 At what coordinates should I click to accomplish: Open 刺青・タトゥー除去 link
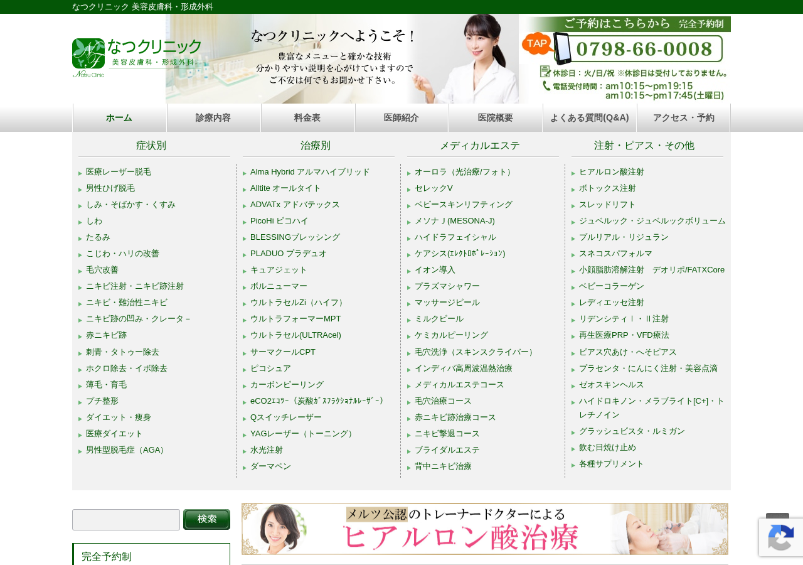pos(122,352)
